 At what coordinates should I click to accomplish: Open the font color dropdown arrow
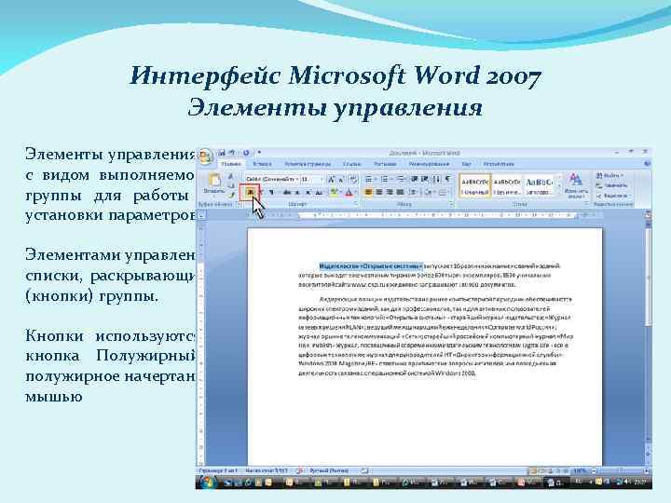[x=355, y=193]
